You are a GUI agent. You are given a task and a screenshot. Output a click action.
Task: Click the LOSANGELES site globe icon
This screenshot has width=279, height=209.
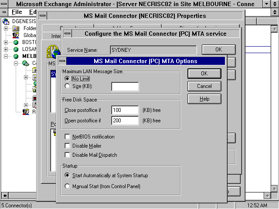[16, 49]
